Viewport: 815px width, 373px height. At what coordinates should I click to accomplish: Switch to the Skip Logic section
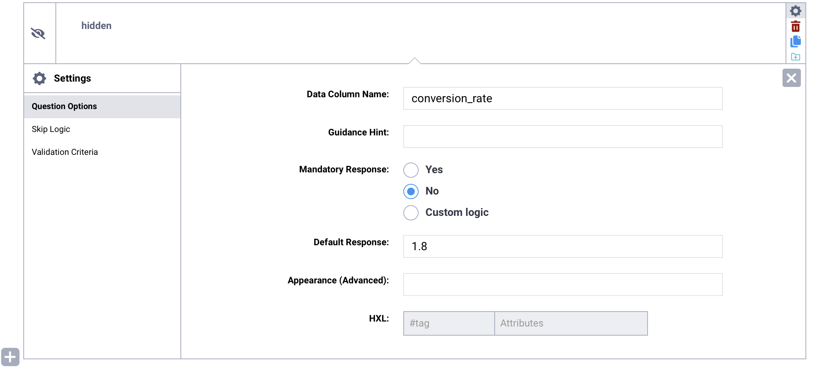pyautogui.click(x=51, y=129)
